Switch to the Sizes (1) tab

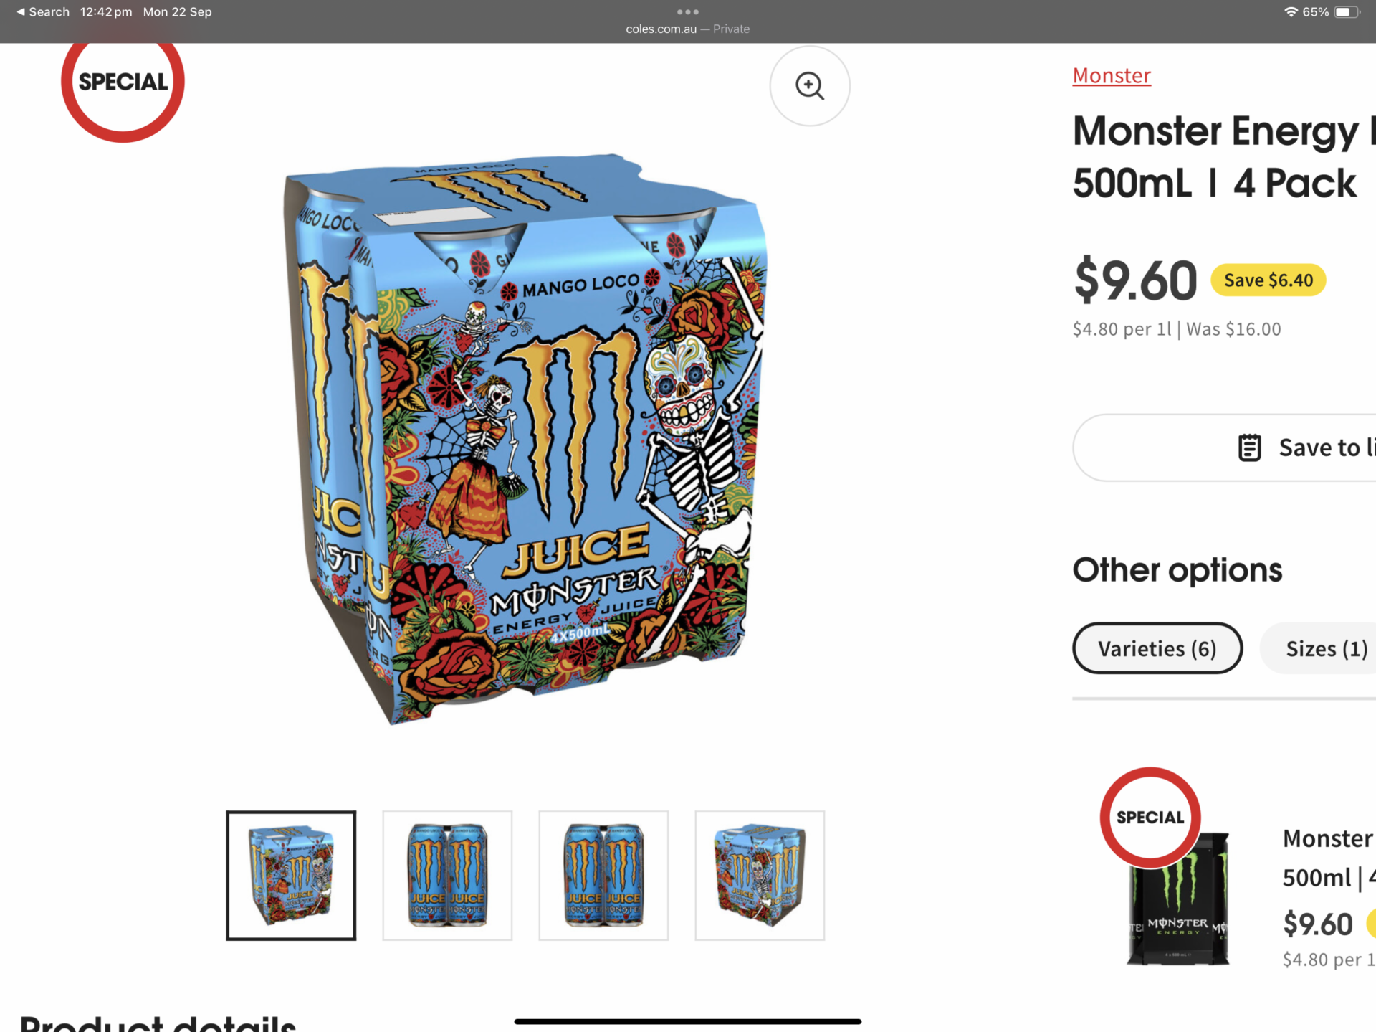pyautogui.click(x=1326, y=648)
